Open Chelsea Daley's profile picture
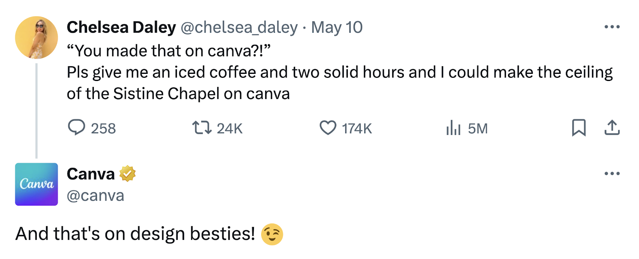This screenshot has width=639, height=259. (x=36, y=37)
